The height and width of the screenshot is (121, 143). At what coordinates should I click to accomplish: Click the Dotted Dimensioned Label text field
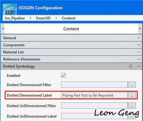pos(95,95)
